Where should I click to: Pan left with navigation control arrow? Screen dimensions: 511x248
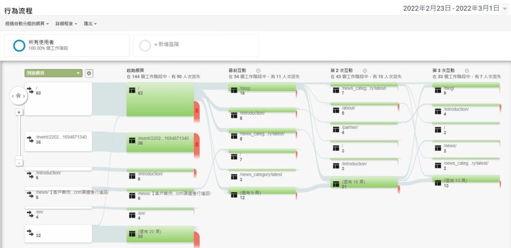12,96
